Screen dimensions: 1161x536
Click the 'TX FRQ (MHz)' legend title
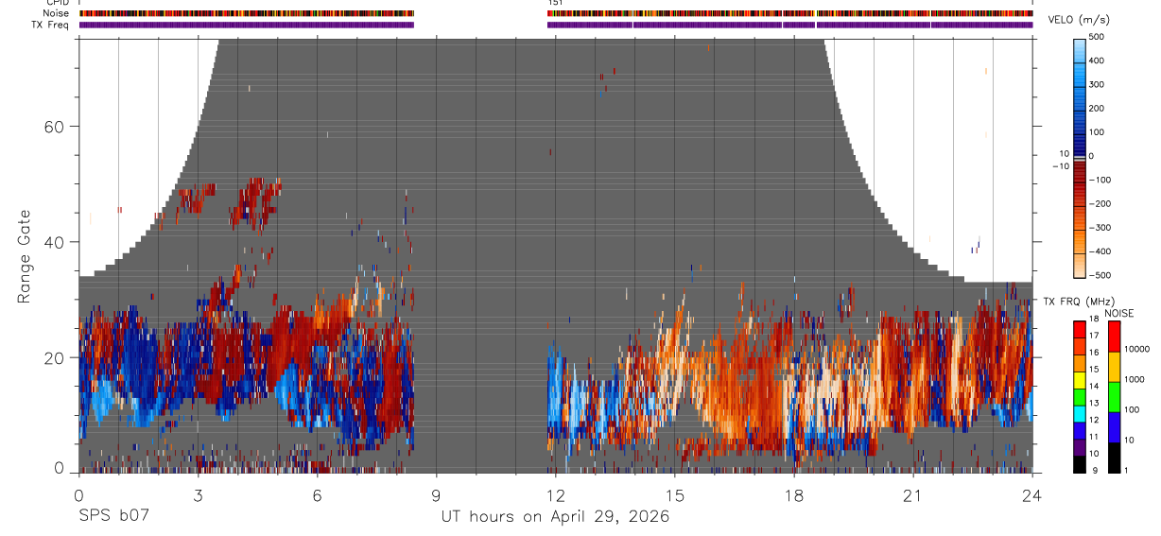point(1079,301)
